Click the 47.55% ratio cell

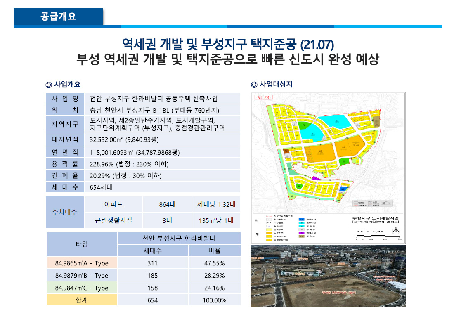[x=215, y=263]
